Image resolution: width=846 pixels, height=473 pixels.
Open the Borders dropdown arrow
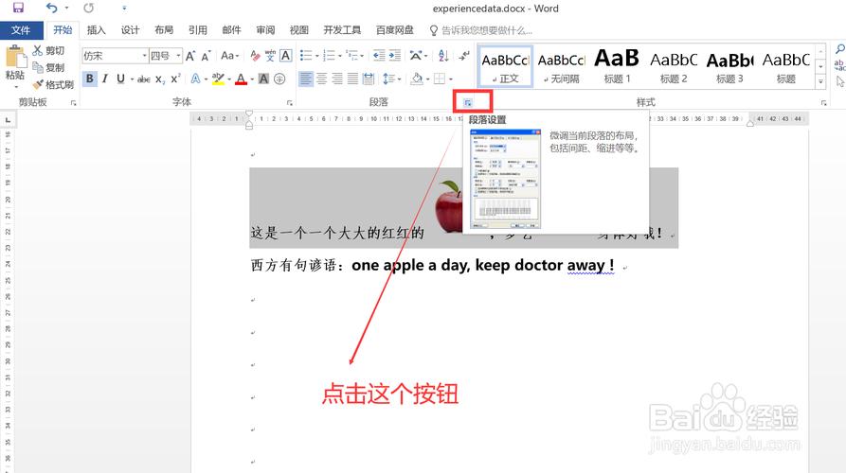451,79
